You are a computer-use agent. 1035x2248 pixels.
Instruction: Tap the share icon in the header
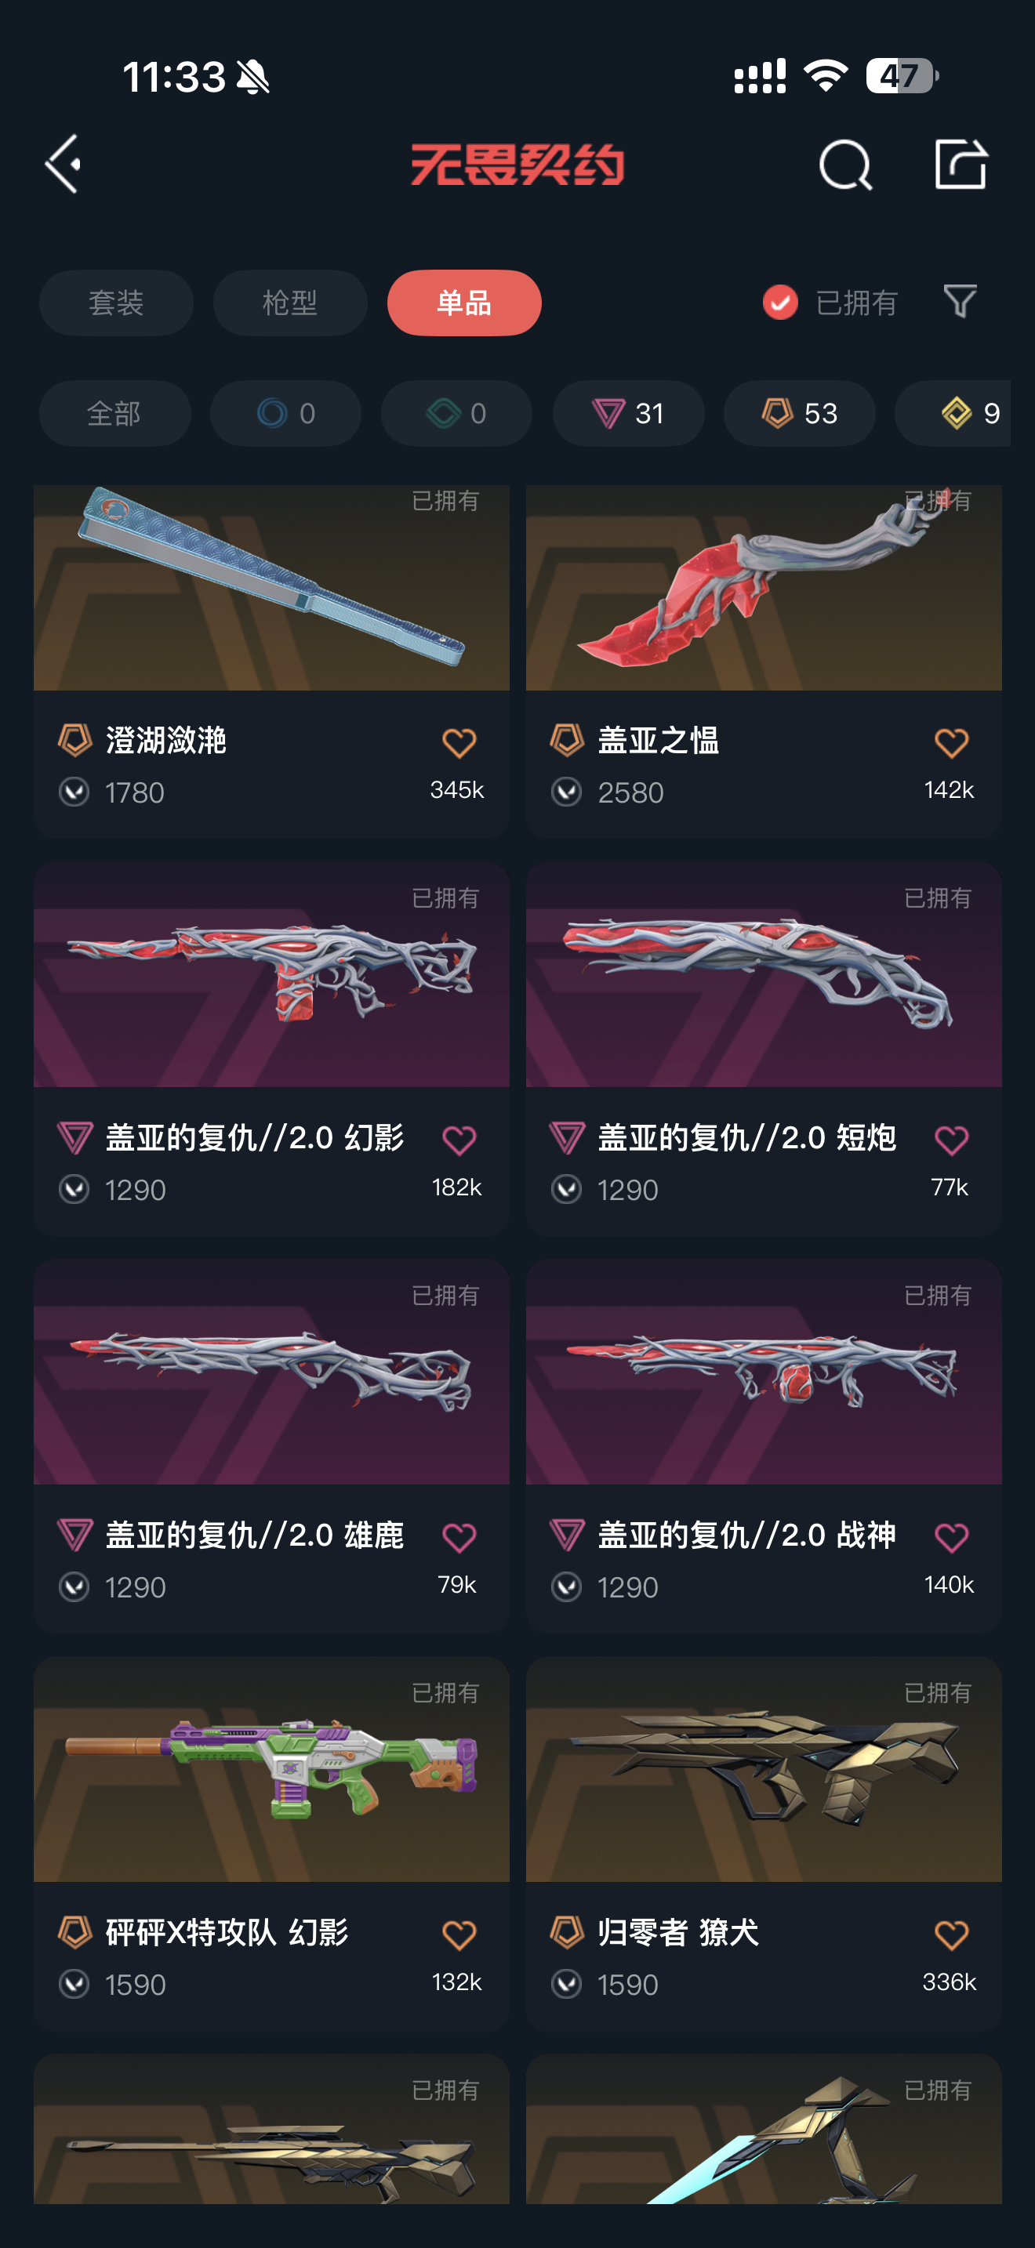[x=960, y=163]
